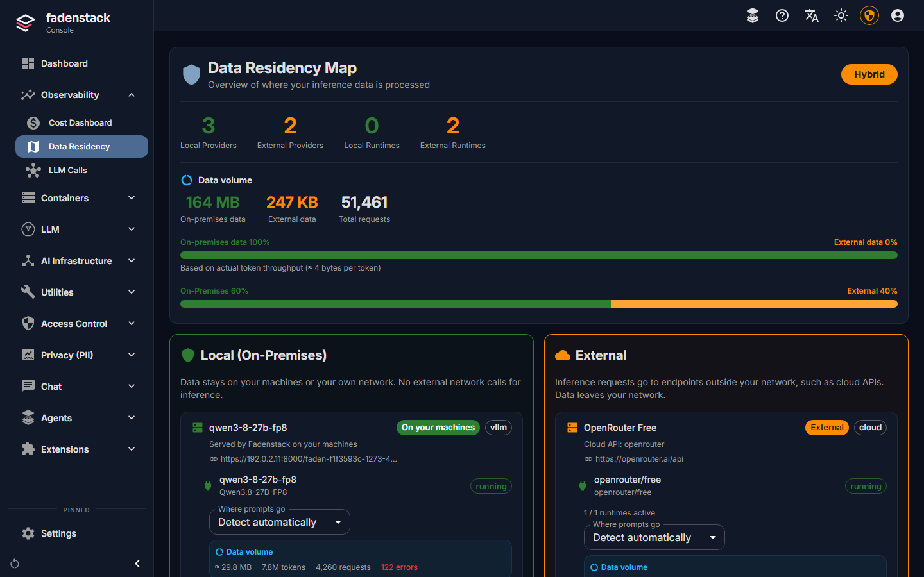The height and width of the screenshot is (577, 924).
Task: Click the Extensions puzzle piece icon
Action: coord(28,449)
